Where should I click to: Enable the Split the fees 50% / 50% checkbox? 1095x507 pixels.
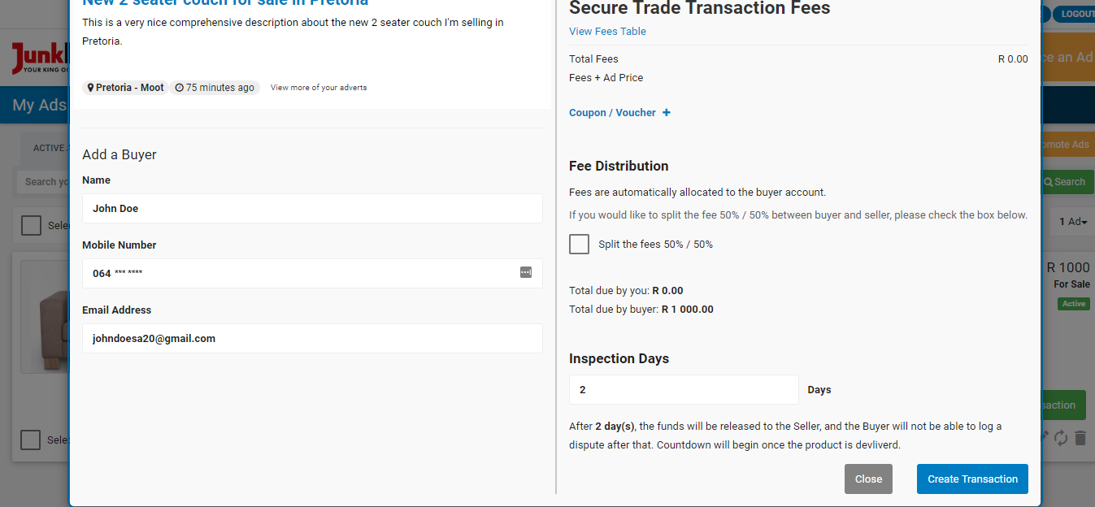579,244
